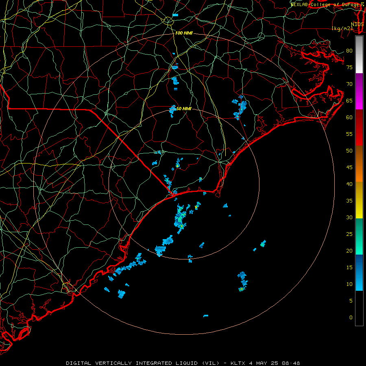Screen dimensions: 366x366
Task: Select the red segment of the color bar
Action: point(359,128)
